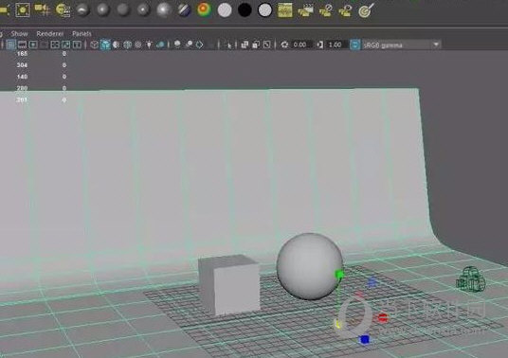Click the yellow camera icon on the shelf
Image resolution: width=508 pixels, height=358 pixels.
click(42, 9)
